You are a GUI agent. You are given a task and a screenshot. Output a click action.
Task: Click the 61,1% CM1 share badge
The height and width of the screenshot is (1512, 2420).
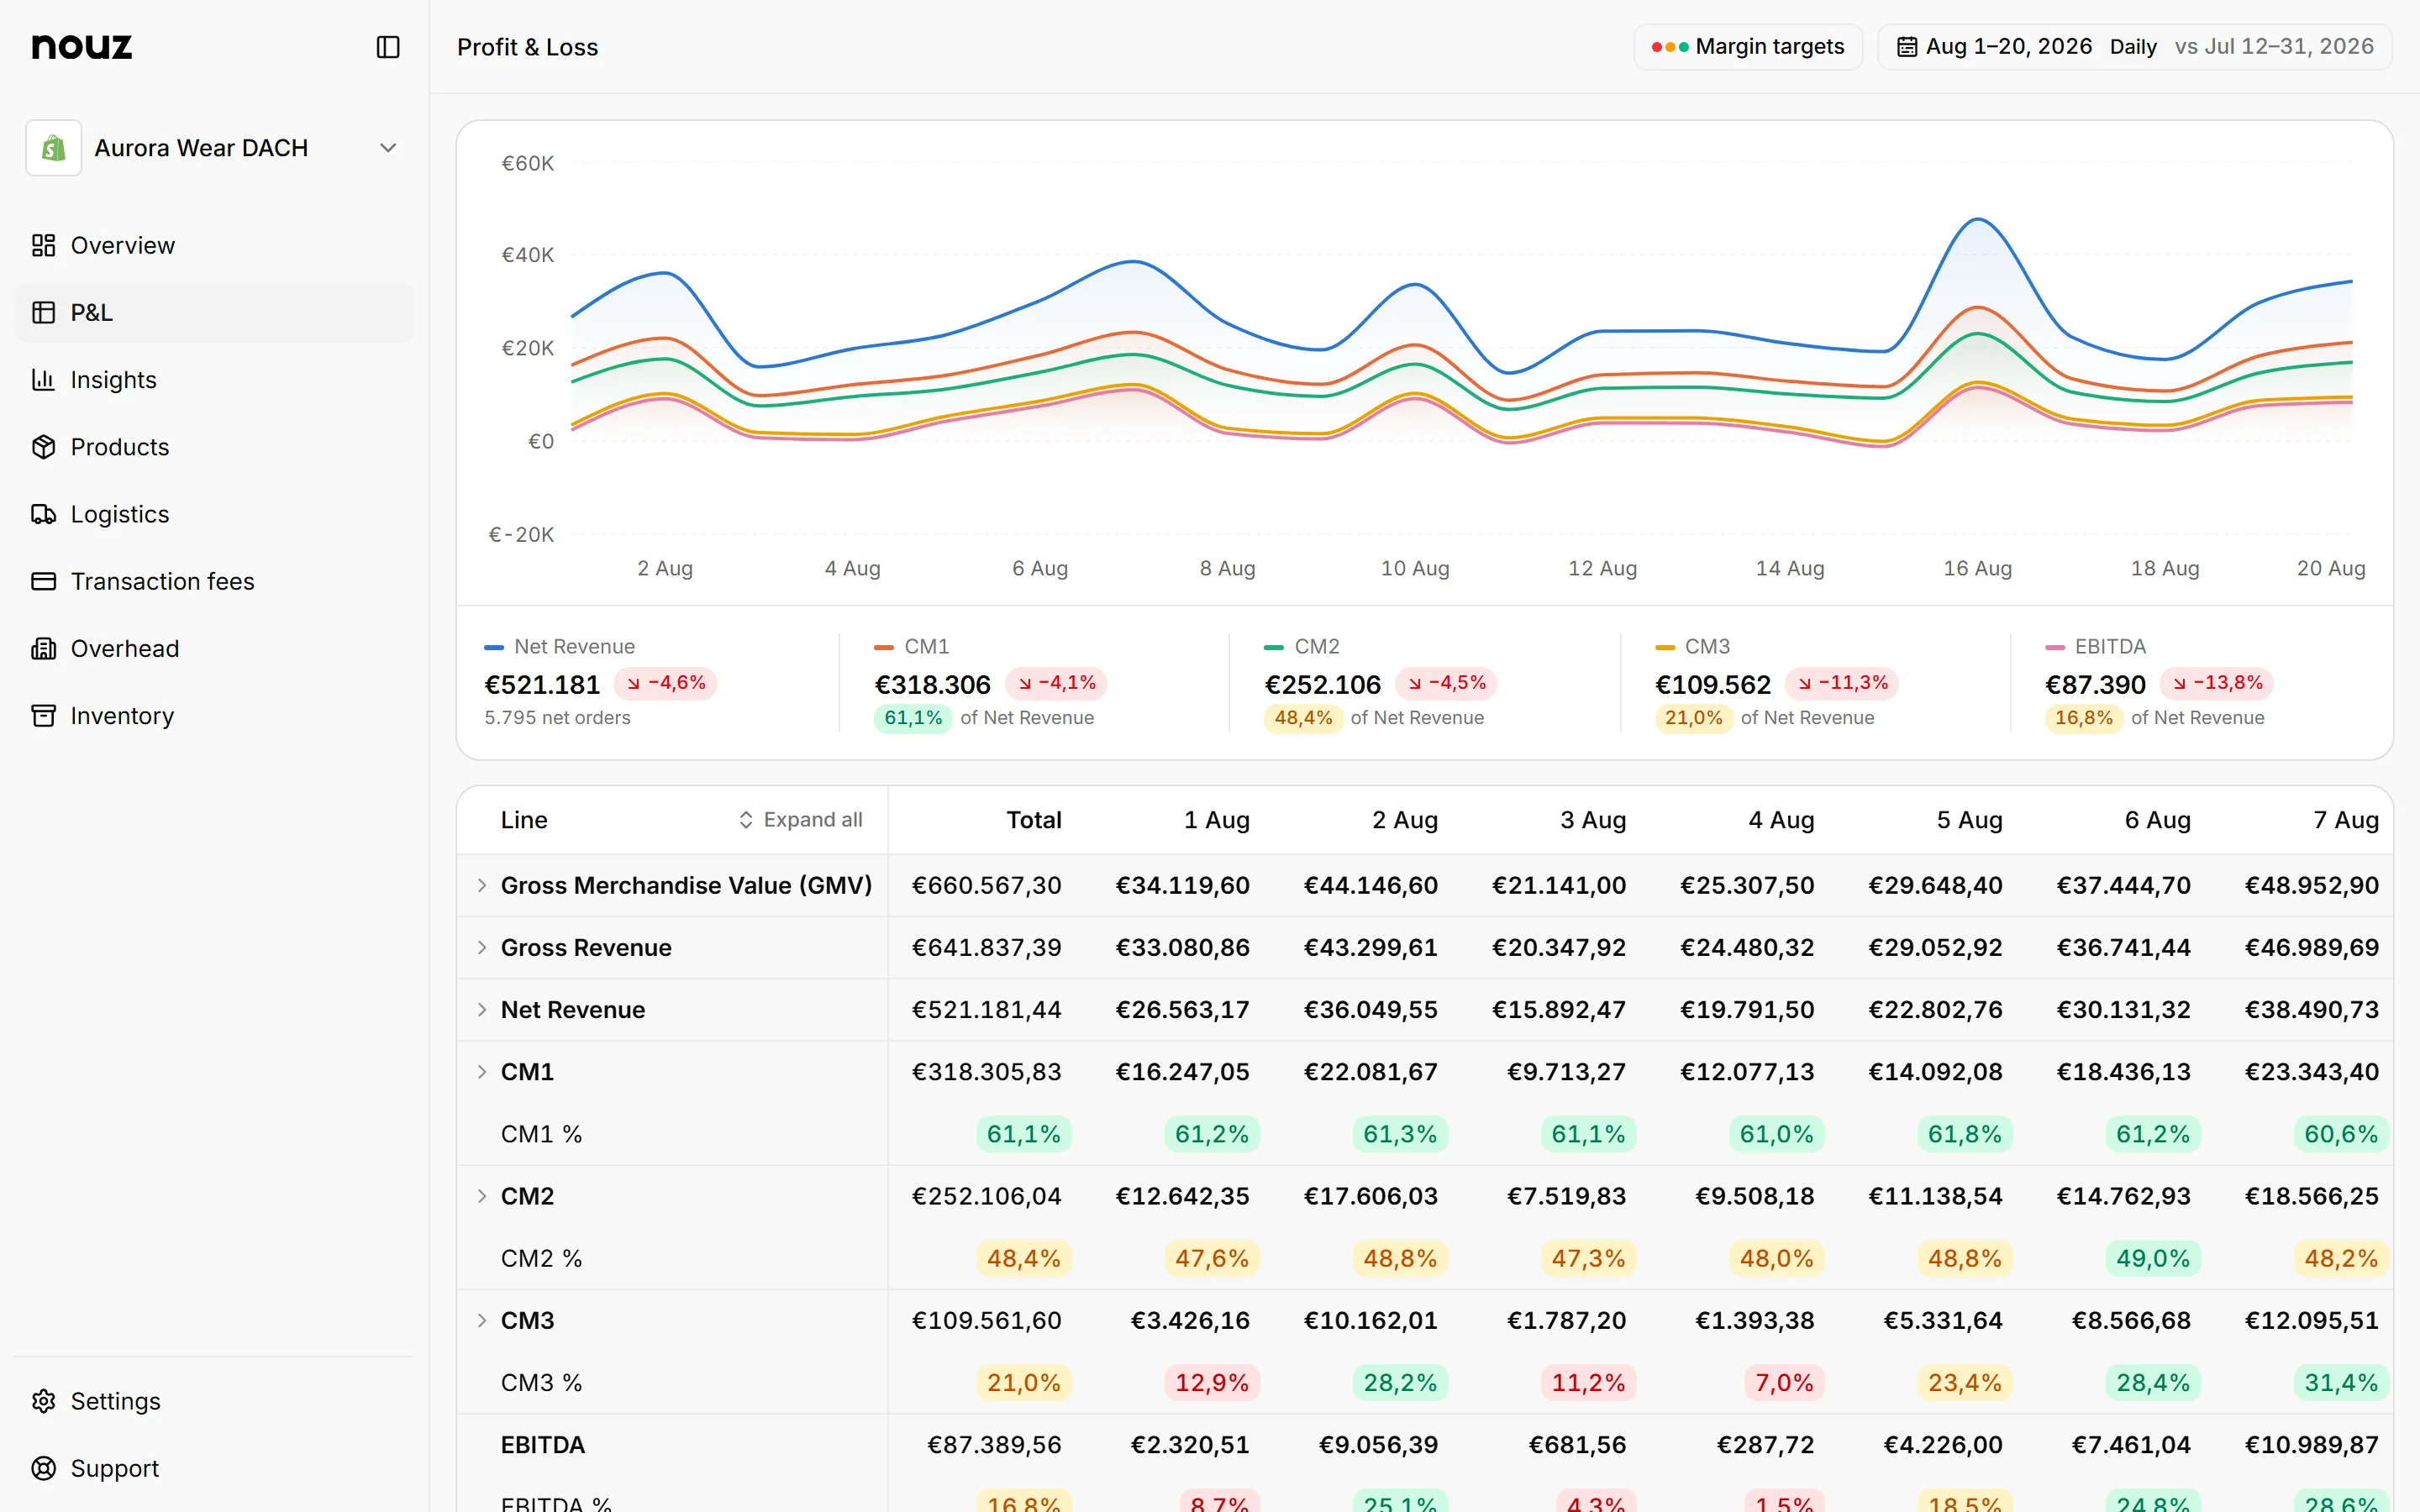pyautogui.click(x=913, y=718)
